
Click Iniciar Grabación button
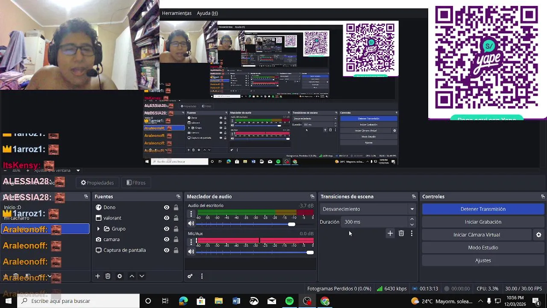[483, 222]
